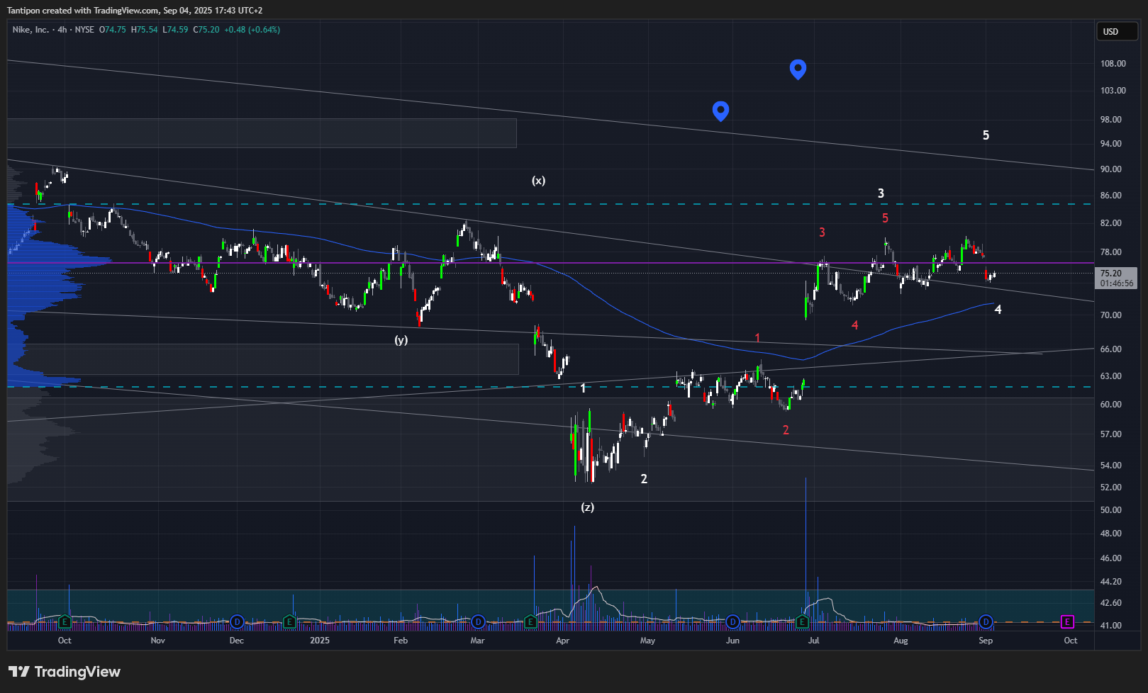The image size is (1148, 693).
Task: Select the red wave 2 label
Action: 786,430
